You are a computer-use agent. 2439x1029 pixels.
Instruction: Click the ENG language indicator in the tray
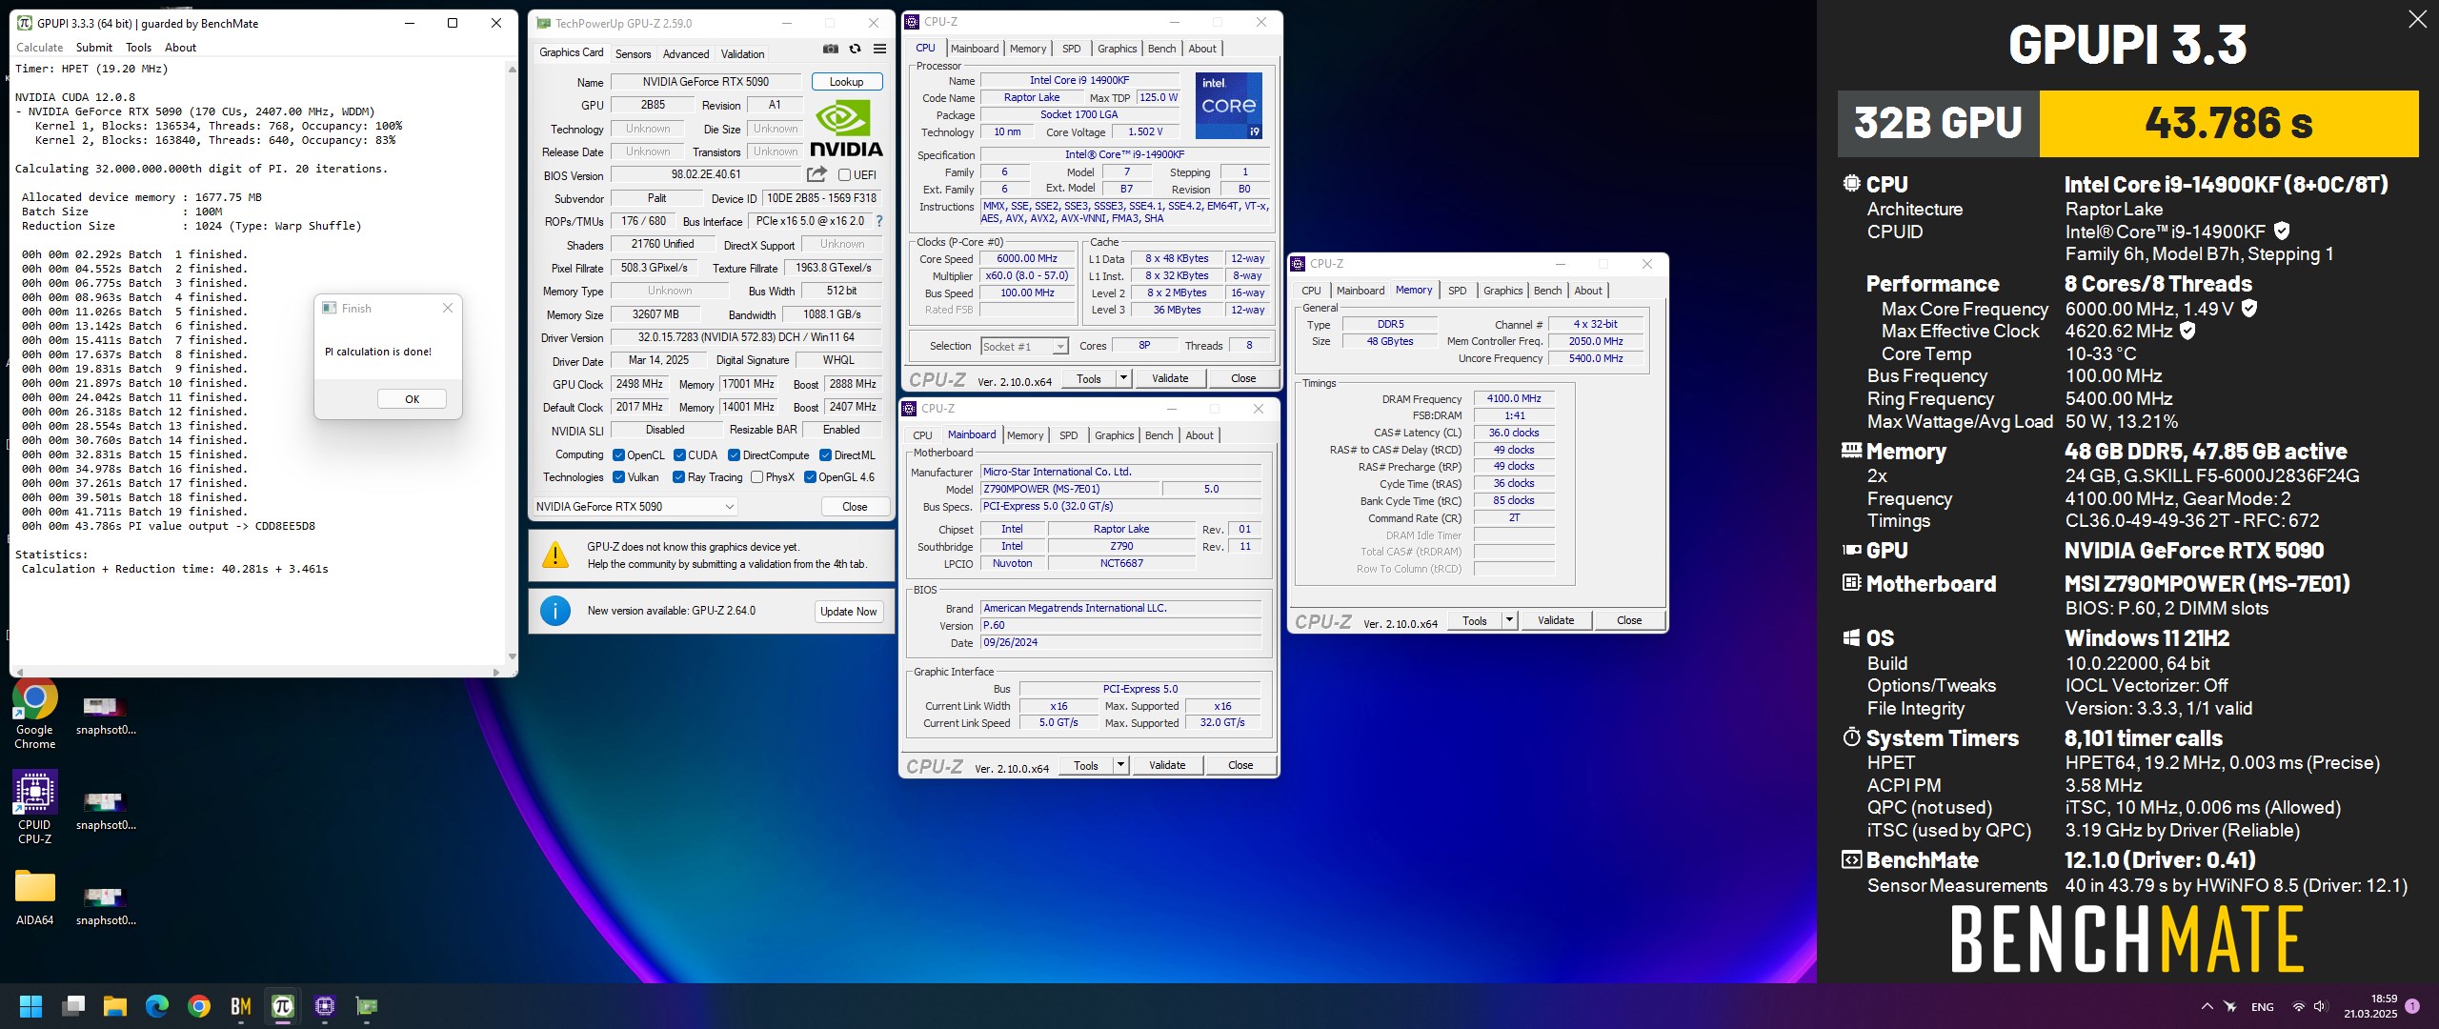2263,1007
